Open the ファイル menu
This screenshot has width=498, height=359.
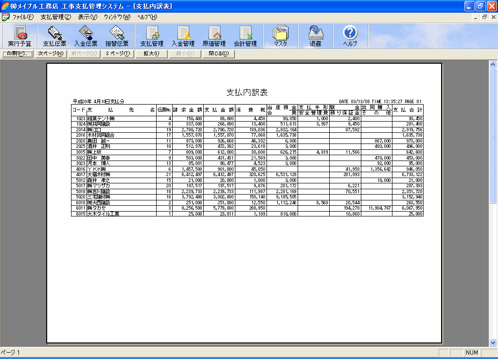[x=23, y=17]
